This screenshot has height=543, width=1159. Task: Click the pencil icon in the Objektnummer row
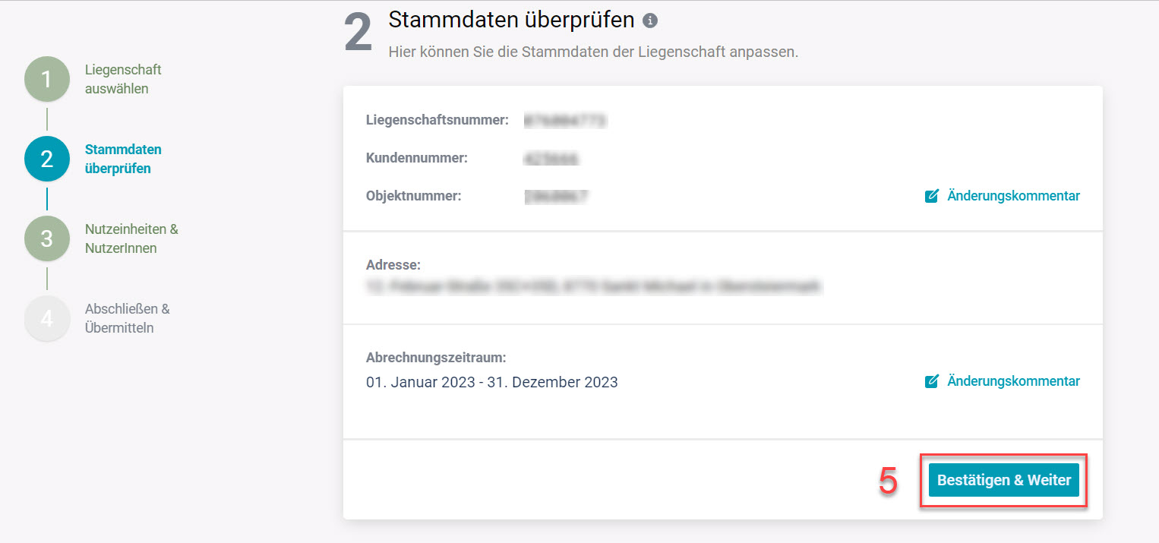(x=932, y=196)
